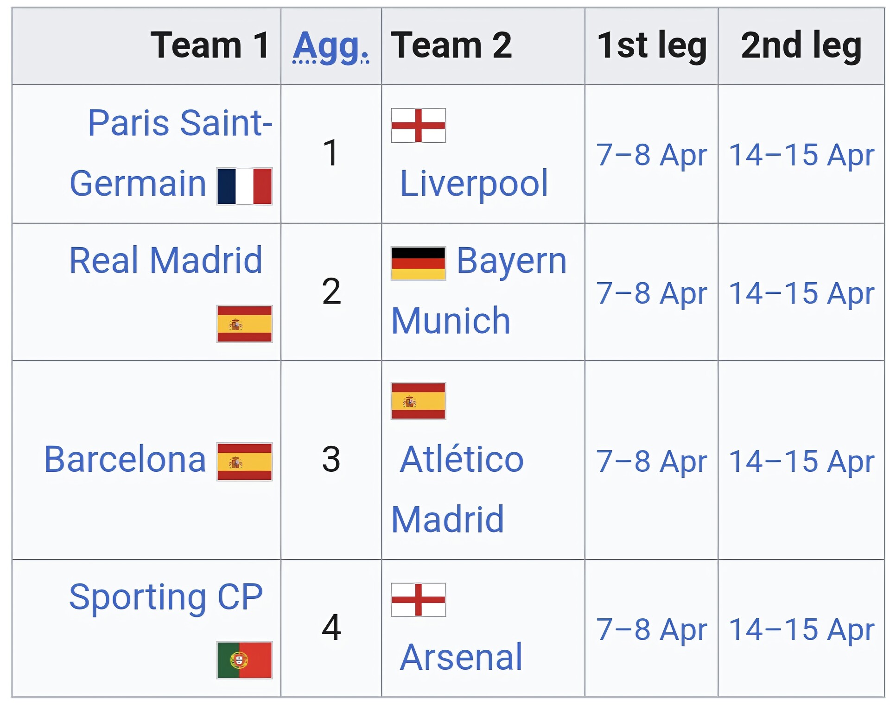Image resolution: width=890 pixels, height=711 pixels.
Task: Select the Barcelona team link
Action: 125,460
